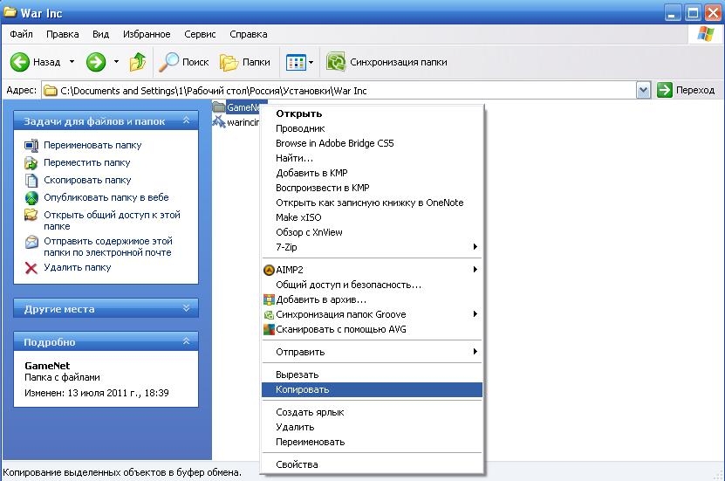Select Открыть in context menu
Viewport: 725px width, 481px height.
point(372,113)
